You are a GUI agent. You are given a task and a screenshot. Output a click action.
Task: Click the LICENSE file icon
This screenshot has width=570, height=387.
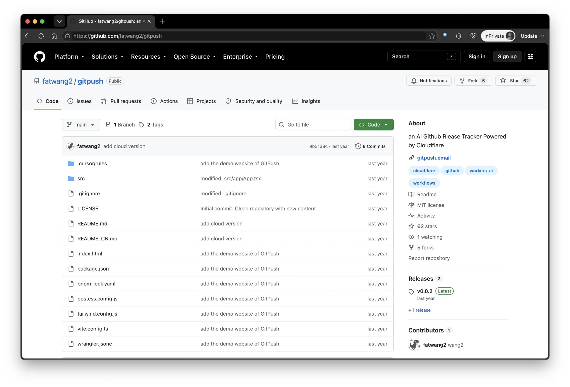click(x=71, y=209)
